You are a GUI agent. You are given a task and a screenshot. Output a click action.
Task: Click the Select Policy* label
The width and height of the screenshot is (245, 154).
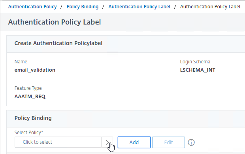[x=29, y=133]
